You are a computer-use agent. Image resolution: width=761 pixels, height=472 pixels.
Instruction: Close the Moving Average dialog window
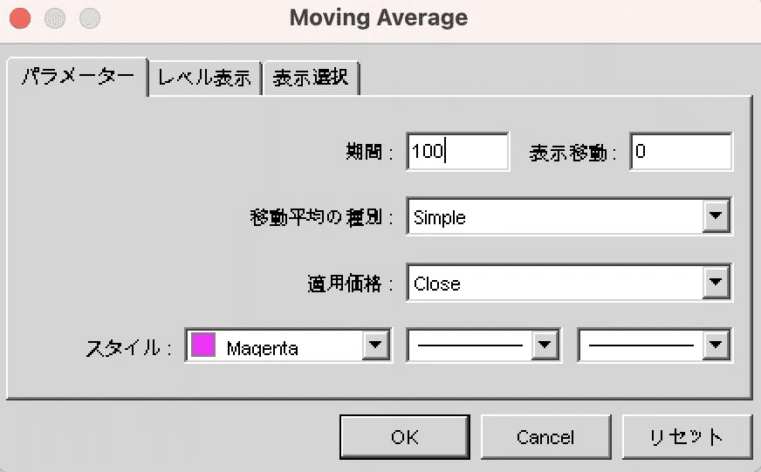[19, 17]
